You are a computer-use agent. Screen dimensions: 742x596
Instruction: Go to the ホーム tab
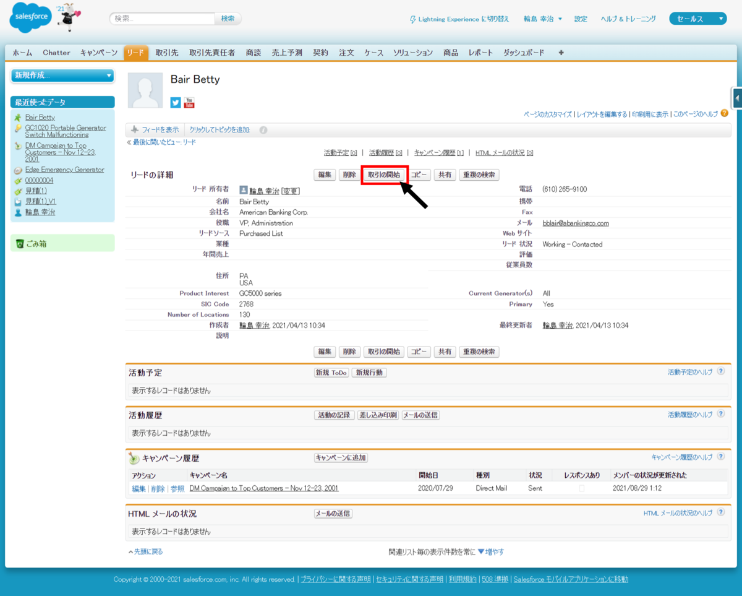coord(22,53)
